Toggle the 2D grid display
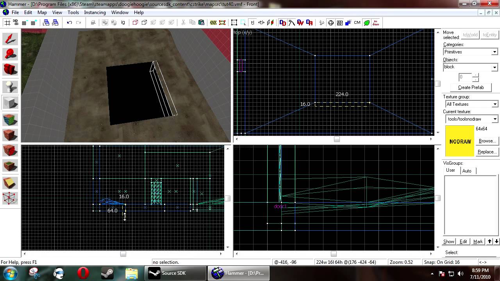Viewport: 500px width, 281px height. pyautogui.click(x=7, y=23)
